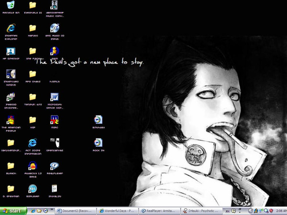Click the EN language bar indicator
The width and height of the screenshot is (287, 215).
[228, 211]
